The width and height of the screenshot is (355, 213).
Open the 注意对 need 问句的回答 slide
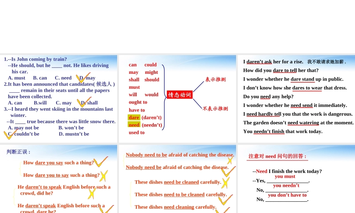coord(296,179)
